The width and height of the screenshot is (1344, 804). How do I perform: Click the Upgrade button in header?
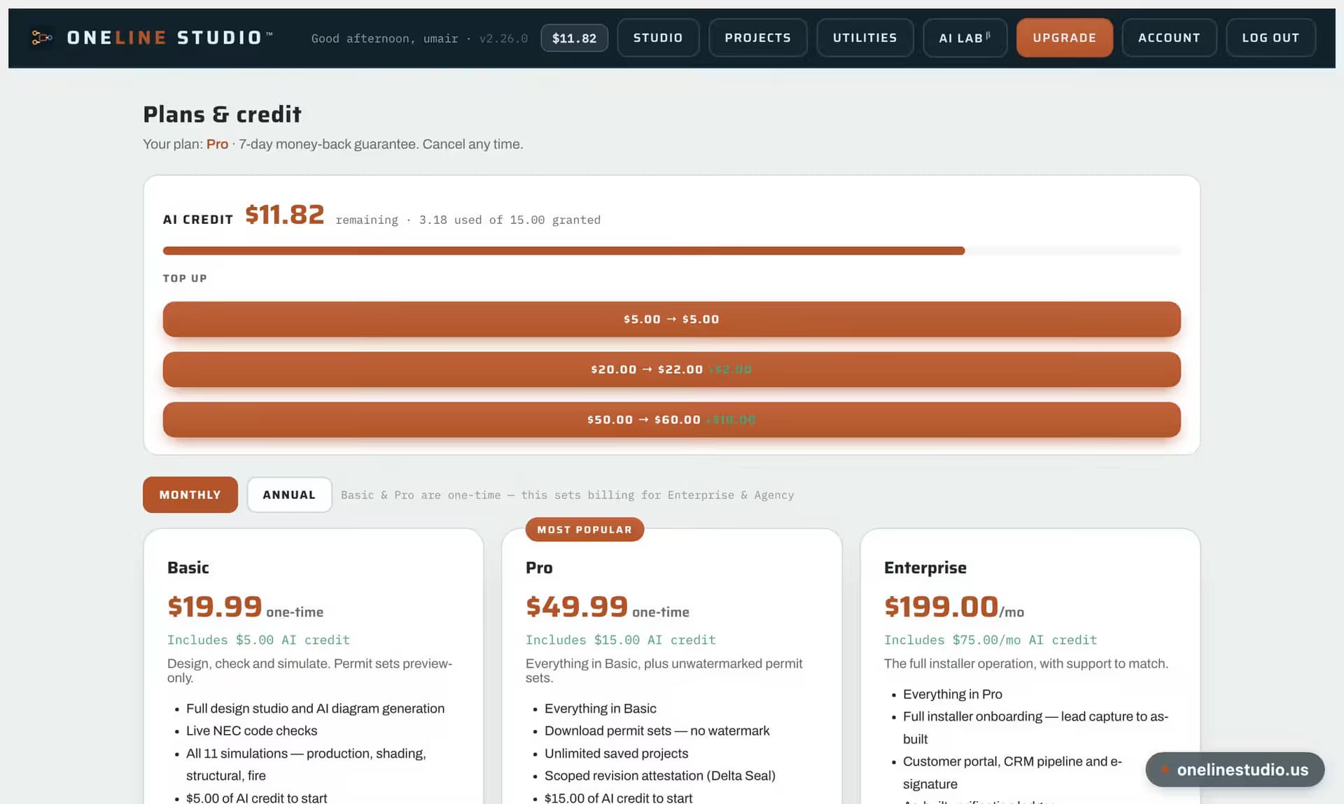1064,38
